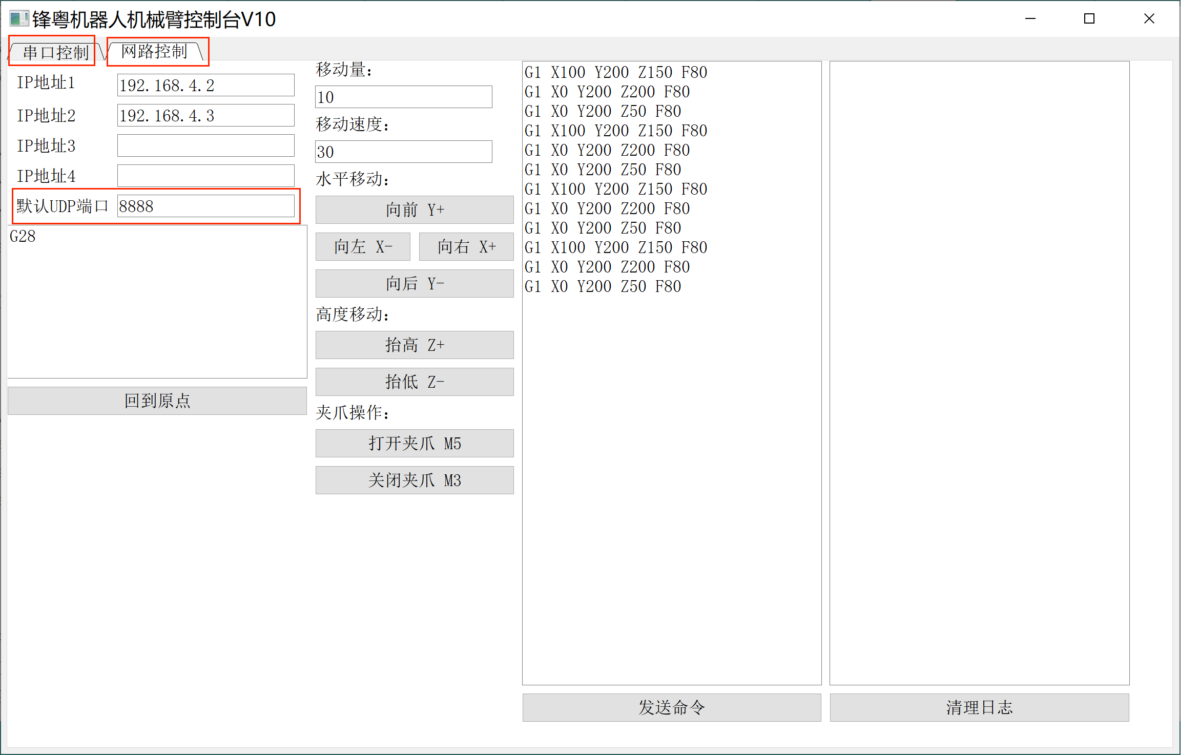The height and width of the screenshot is (755, 1199).
Task: Click the app icon in title bar
Action: click(x=19, y=19)
